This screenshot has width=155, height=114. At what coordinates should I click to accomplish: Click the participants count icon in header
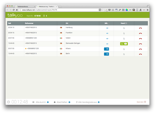click(x=44, y=15)
